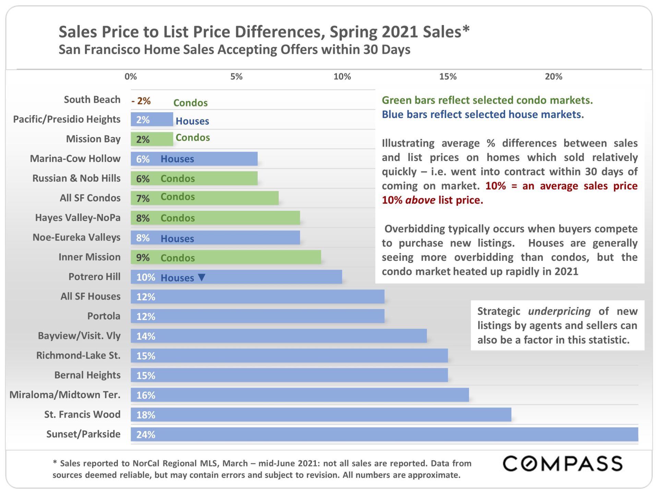The height and width of the screenshot is (494, 658).
Task: Select the All SF Houses 12% bar
Action: (x=258, y=297)
